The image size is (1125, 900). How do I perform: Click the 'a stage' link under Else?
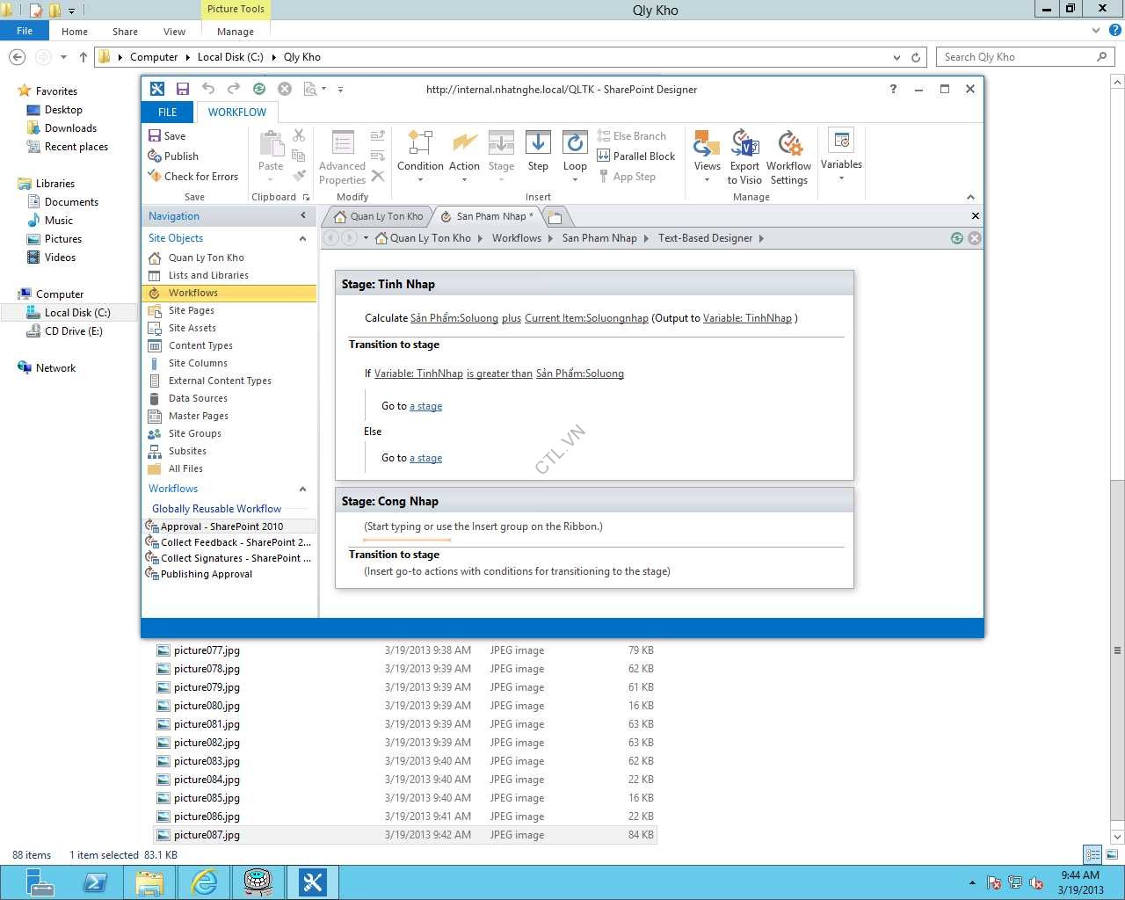tap(425, 458)
